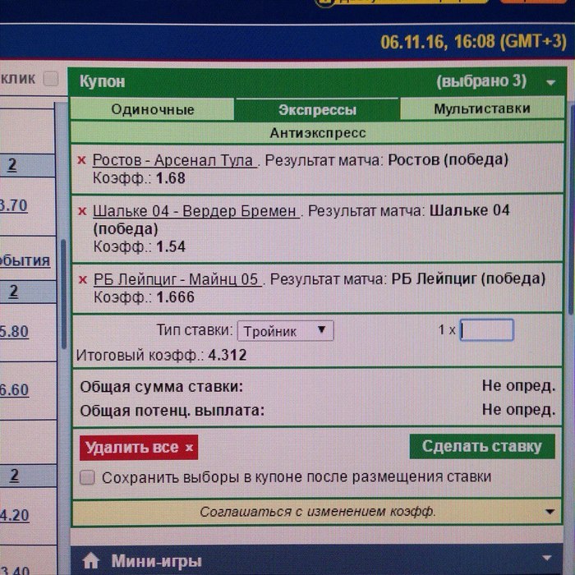Switch to the Одиночные tab

152,109
